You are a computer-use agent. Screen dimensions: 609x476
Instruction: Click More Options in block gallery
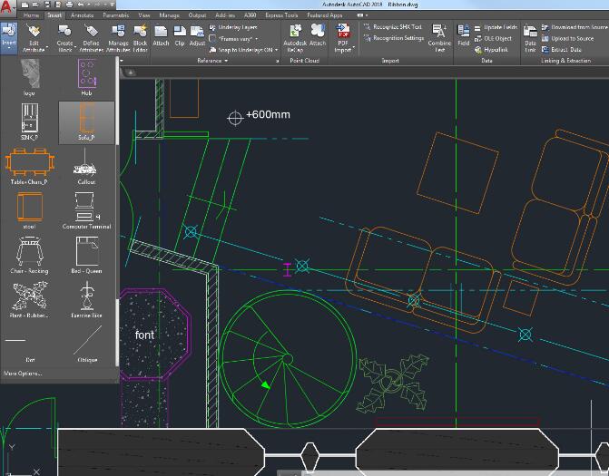click(x=23, y=373)
